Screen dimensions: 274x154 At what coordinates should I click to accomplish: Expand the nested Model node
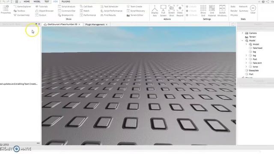click(x=246, y=44)
